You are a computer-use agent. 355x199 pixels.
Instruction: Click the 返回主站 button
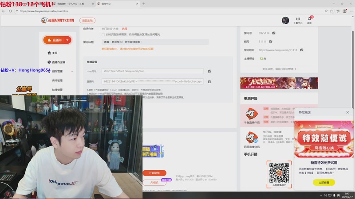point(87,20)
